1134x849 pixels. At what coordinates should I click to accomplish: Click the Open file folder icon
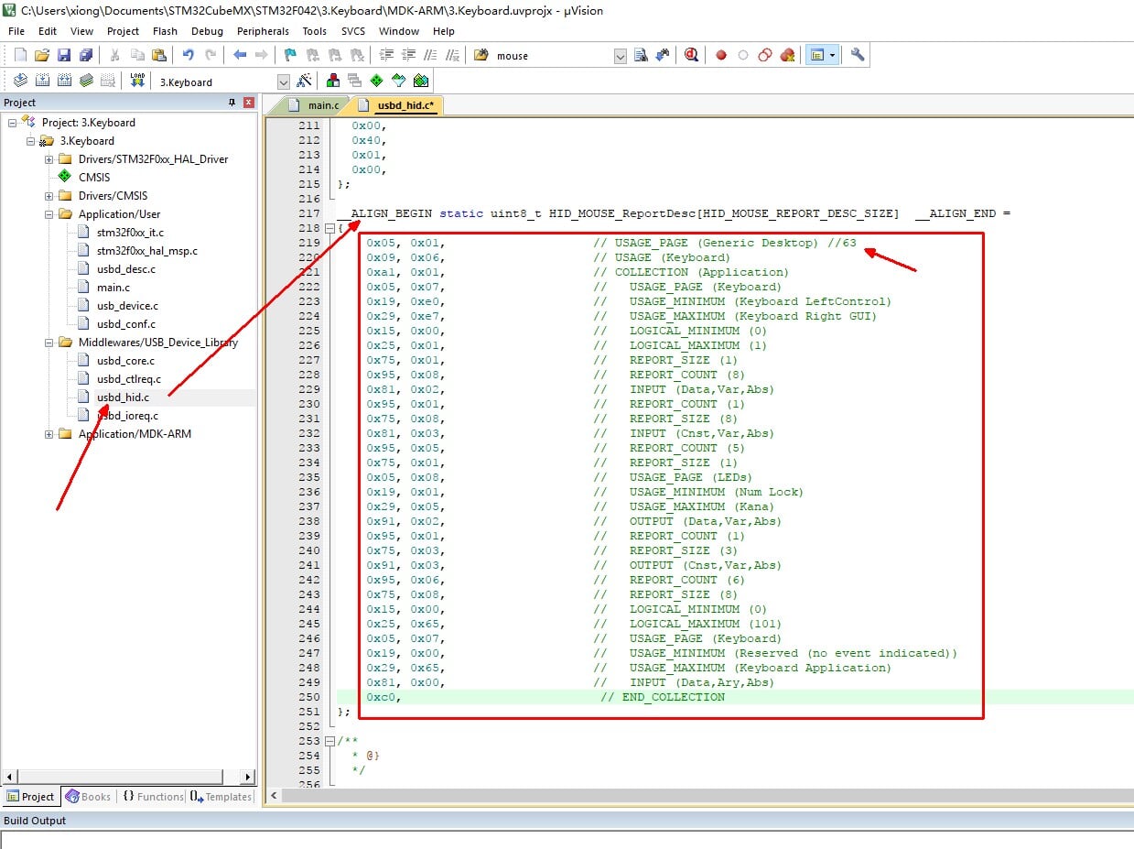(42, 56)
